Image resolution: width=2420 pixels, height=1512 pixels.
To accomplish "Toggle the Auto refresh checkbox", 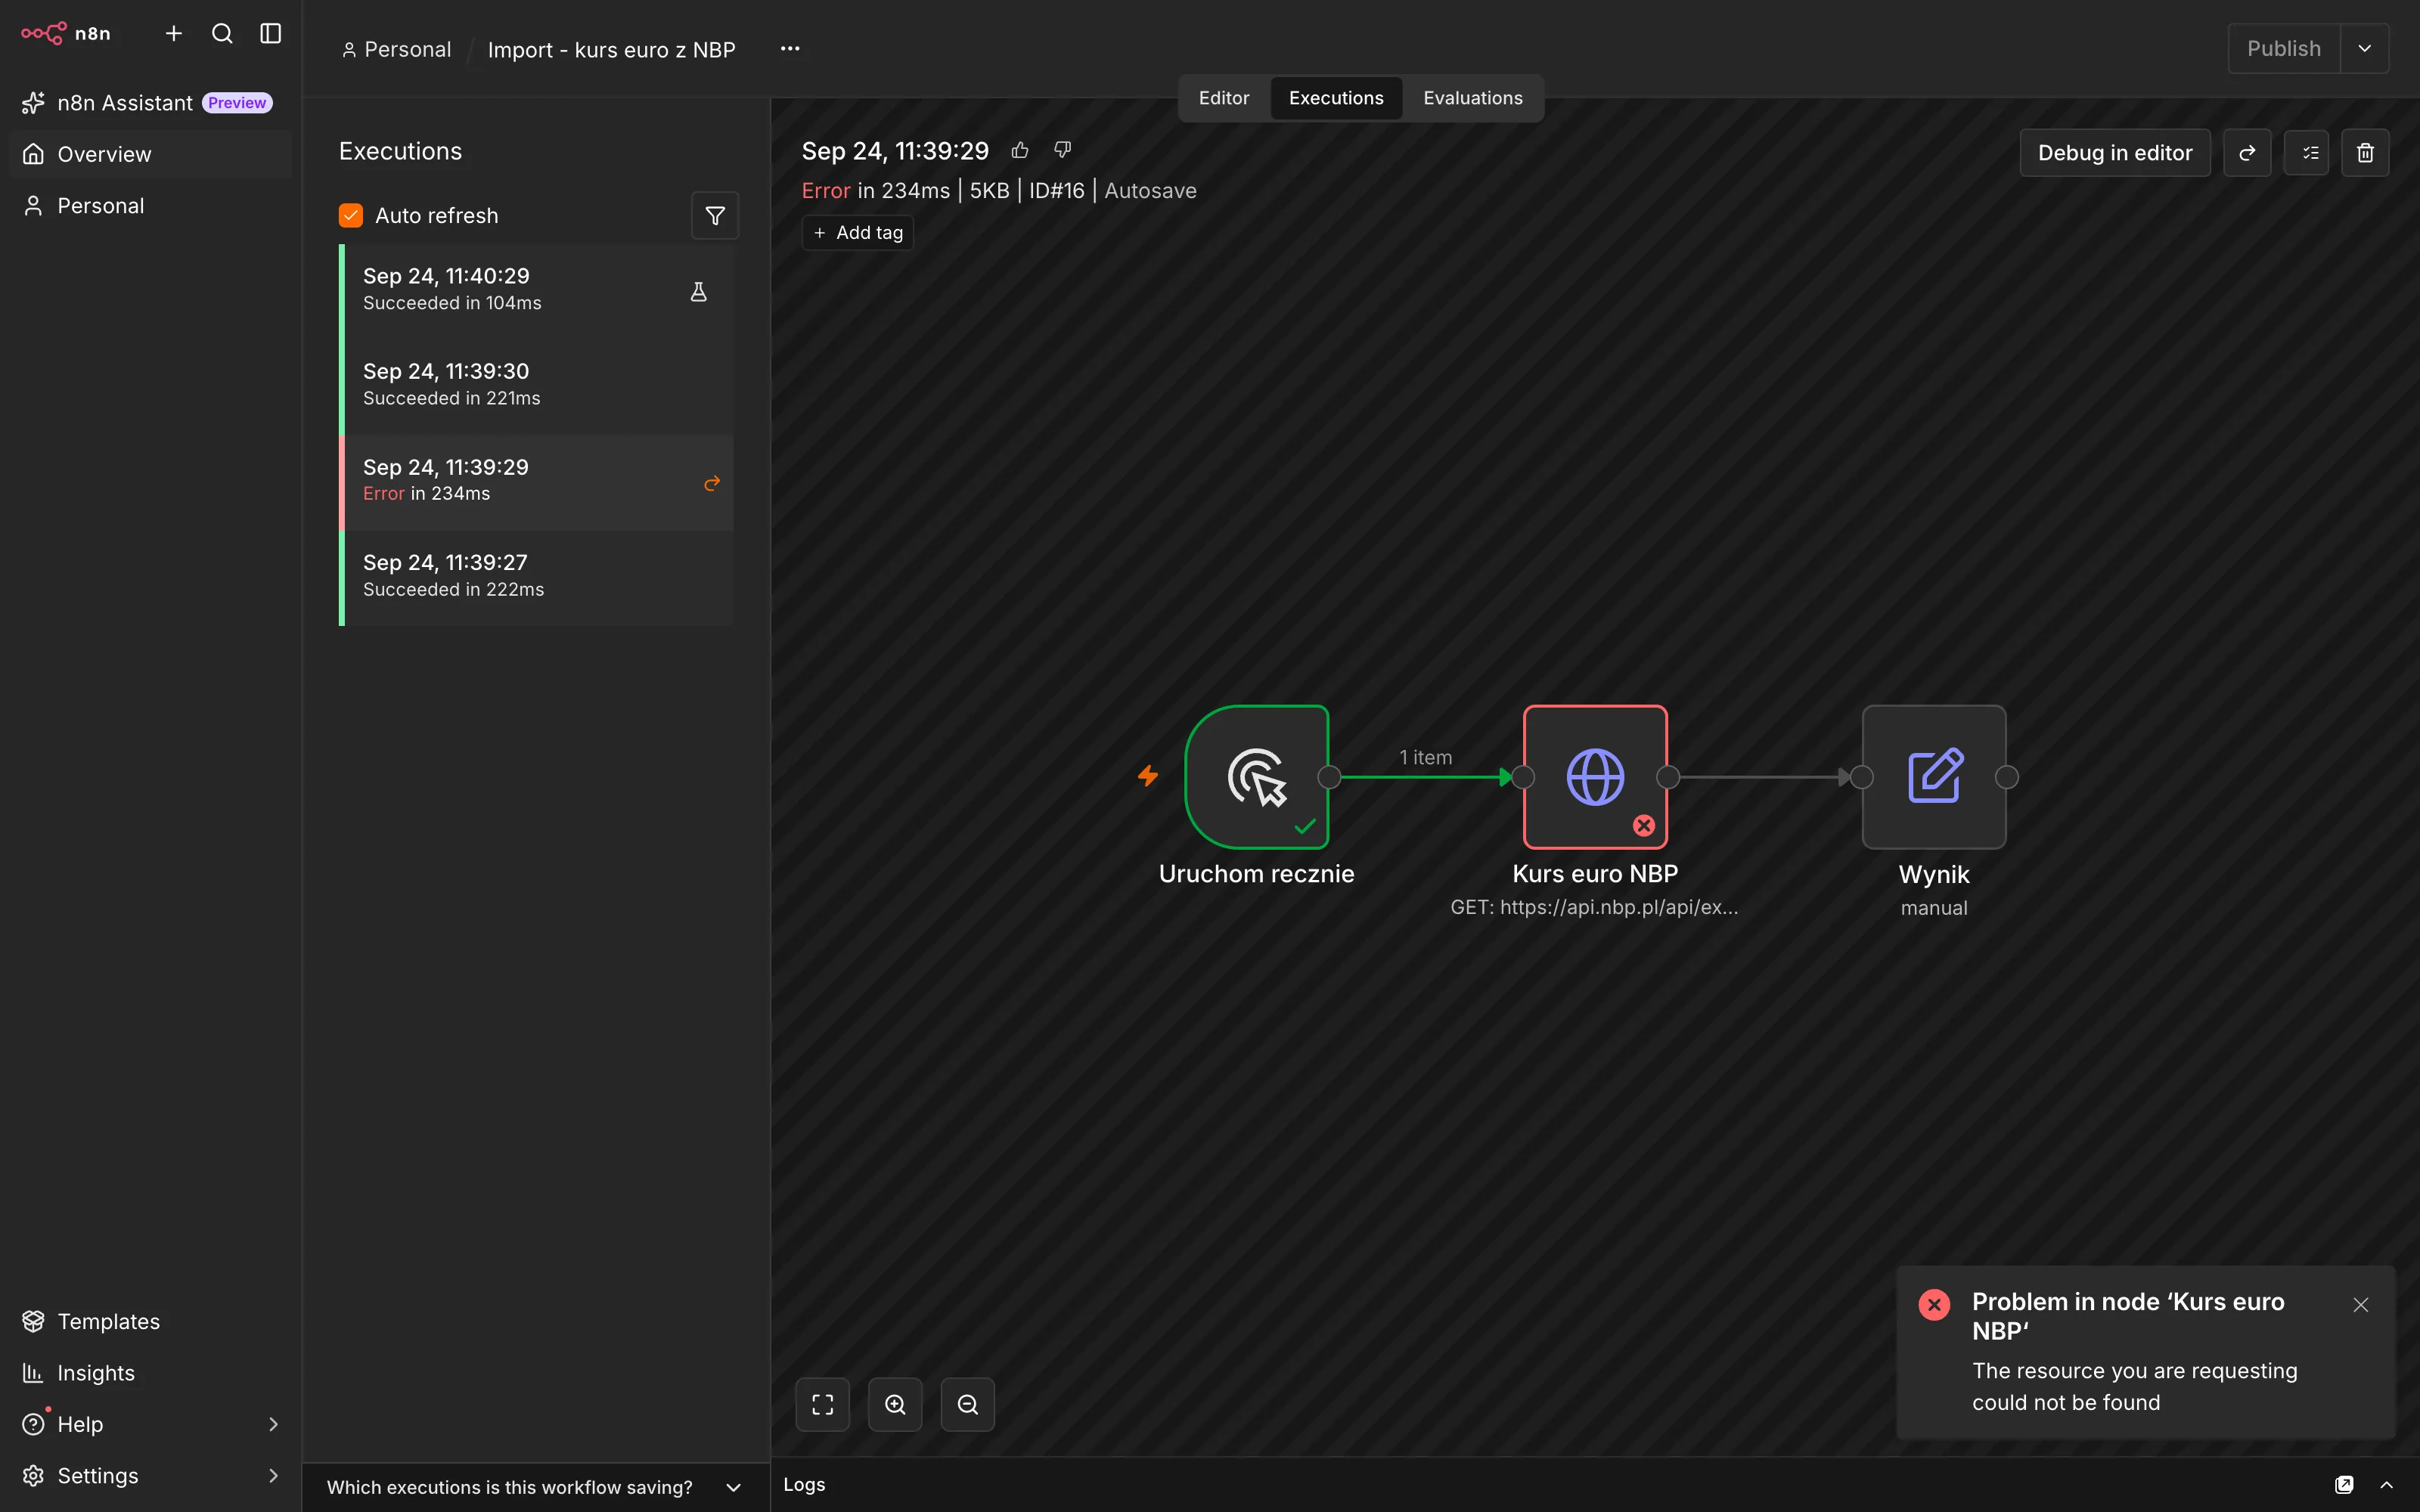I will pyautogui.click(x=351, y=215).
